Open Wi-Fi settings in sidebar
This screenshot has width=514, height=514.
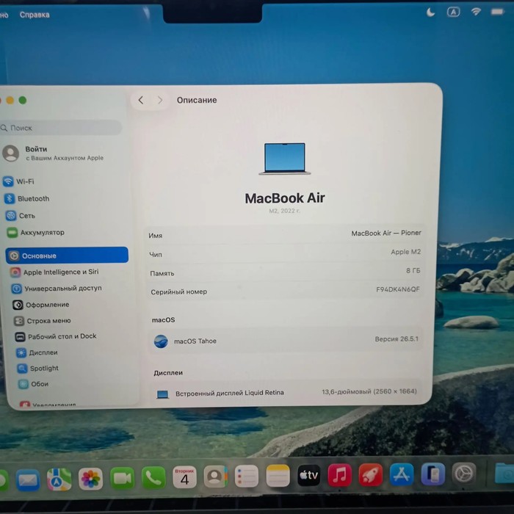pyautogui.click(x=18, y=181)
